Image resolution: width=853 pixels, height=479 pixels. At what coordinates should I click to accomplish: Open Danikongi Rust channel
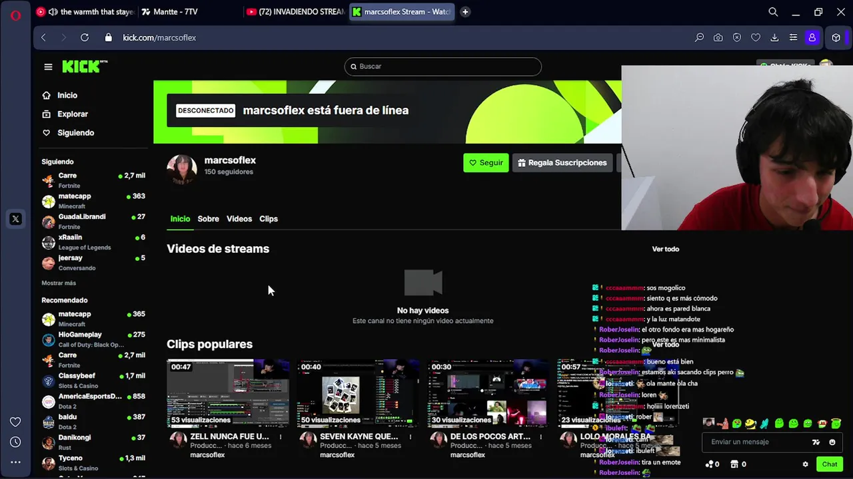(x=93, y=442)
